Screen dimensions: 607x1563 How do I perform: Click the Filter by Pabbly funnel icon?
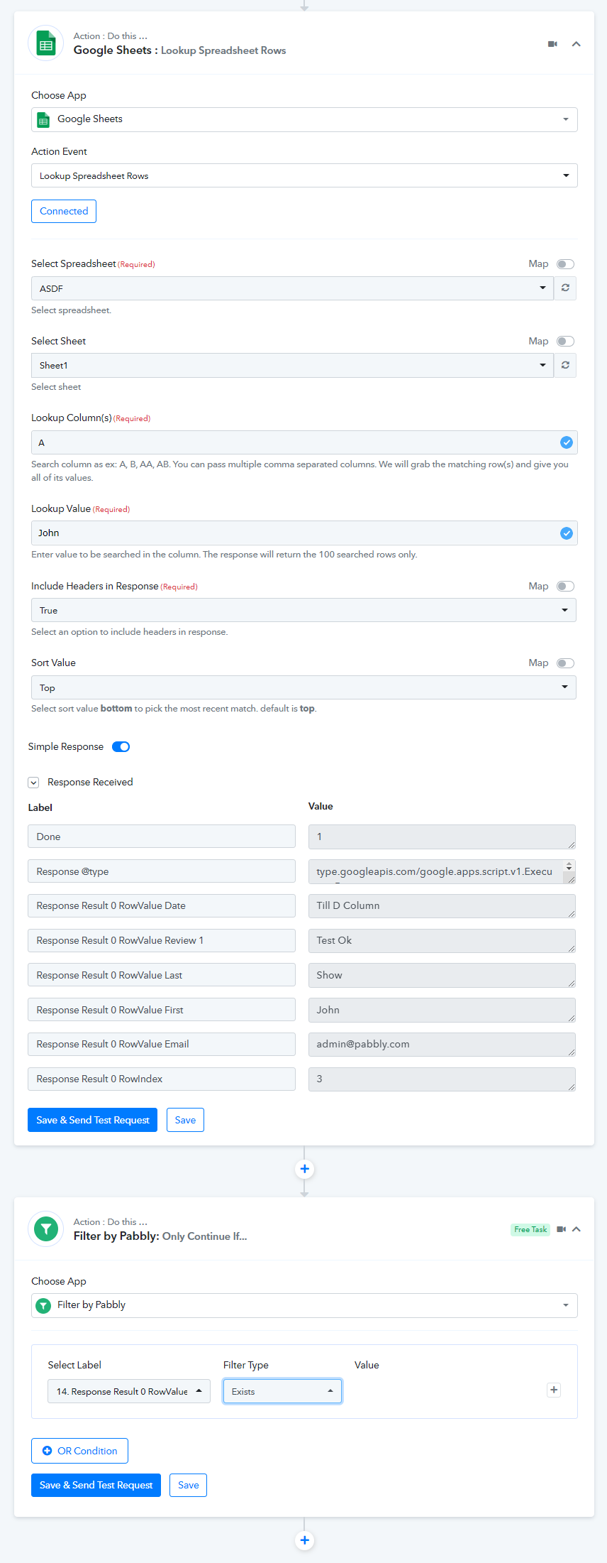click(46, 1229)
